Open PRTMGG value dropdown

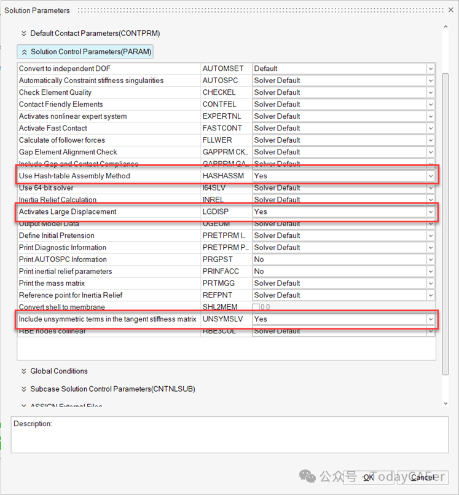(x=431, y=283)
